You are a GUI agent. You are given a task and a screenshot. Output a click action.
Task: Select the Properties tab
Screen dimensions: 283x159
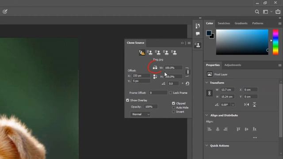(x=213, y=65)
